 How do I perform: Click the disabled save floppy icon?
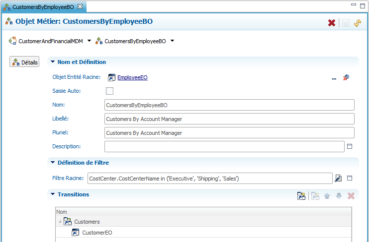click(x=346, y=23)
